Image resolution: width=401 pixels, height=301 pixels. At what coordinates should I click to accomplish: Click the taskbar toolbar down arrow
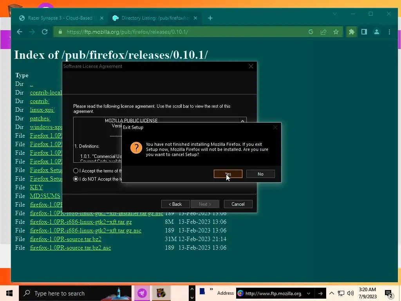click(192, 297)
